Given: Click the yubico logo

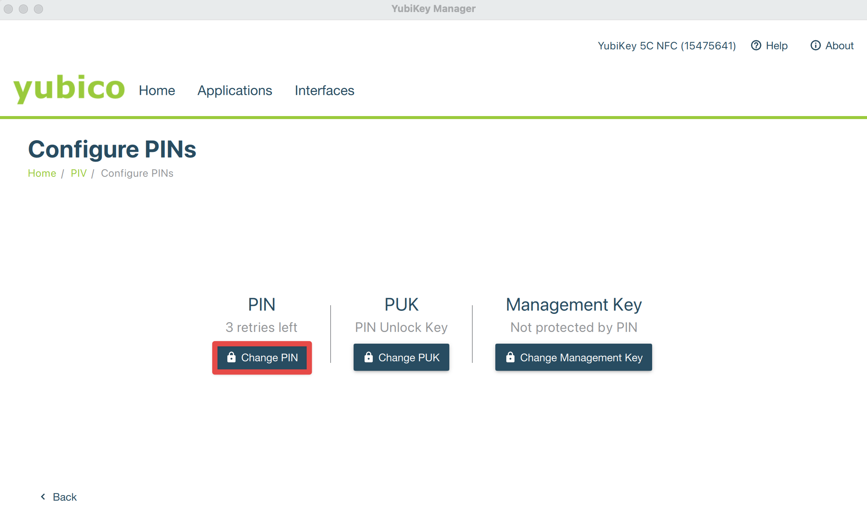Looking at the screenshot, I should (69, 89).
